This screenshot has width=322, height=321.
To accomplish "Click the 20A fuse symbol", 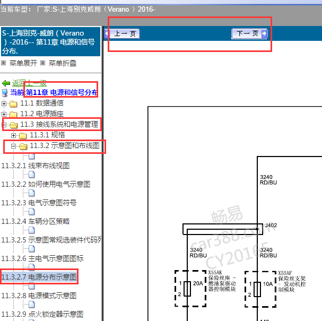I will [x=187, y=289].
